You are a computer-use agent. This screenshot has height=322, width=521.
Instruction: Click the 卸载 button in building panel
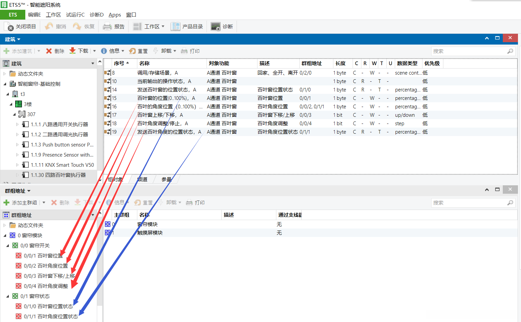[163, 51]
